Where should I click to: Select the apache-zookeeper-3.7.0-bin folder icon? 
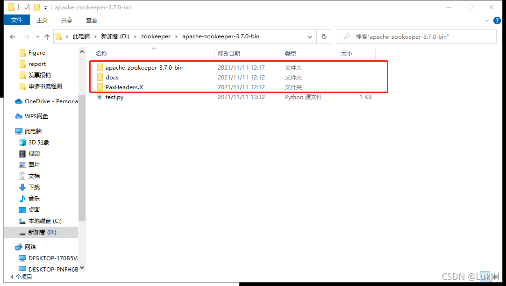tap(100, 67)
